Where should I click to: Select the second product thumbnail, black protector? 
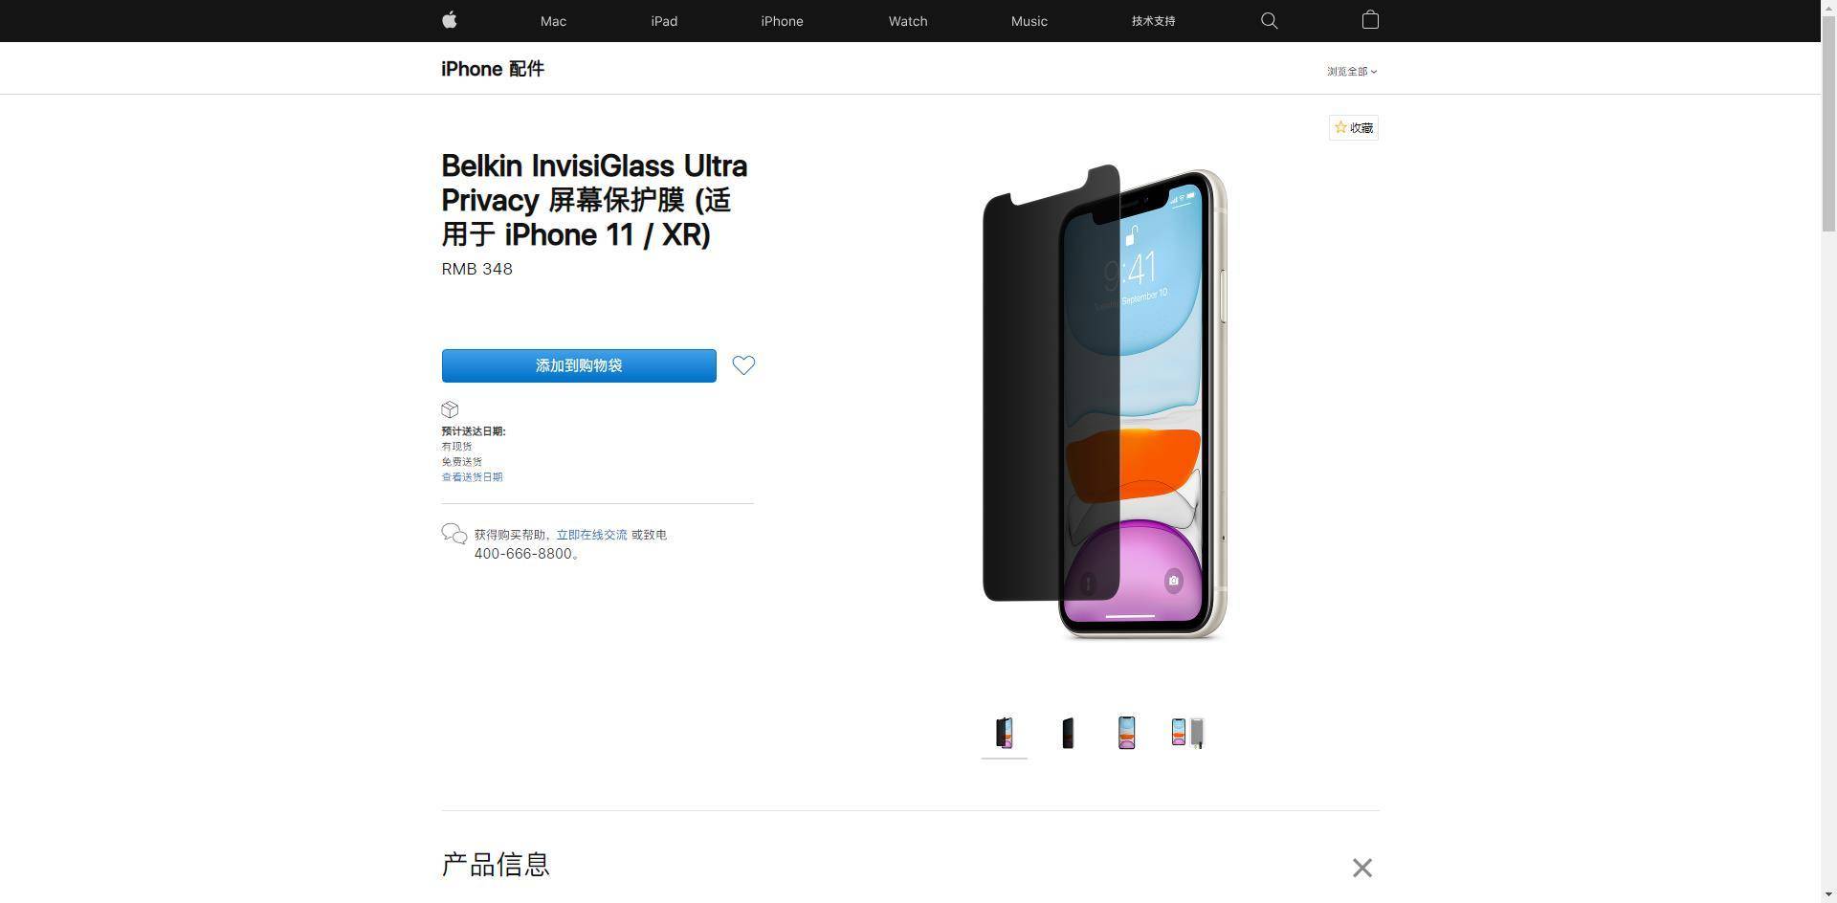click(x=1068, y=734)
